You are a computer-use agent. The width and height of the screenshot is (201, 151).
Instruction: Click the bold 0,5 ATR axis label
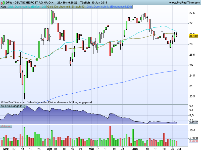(192, 115)
